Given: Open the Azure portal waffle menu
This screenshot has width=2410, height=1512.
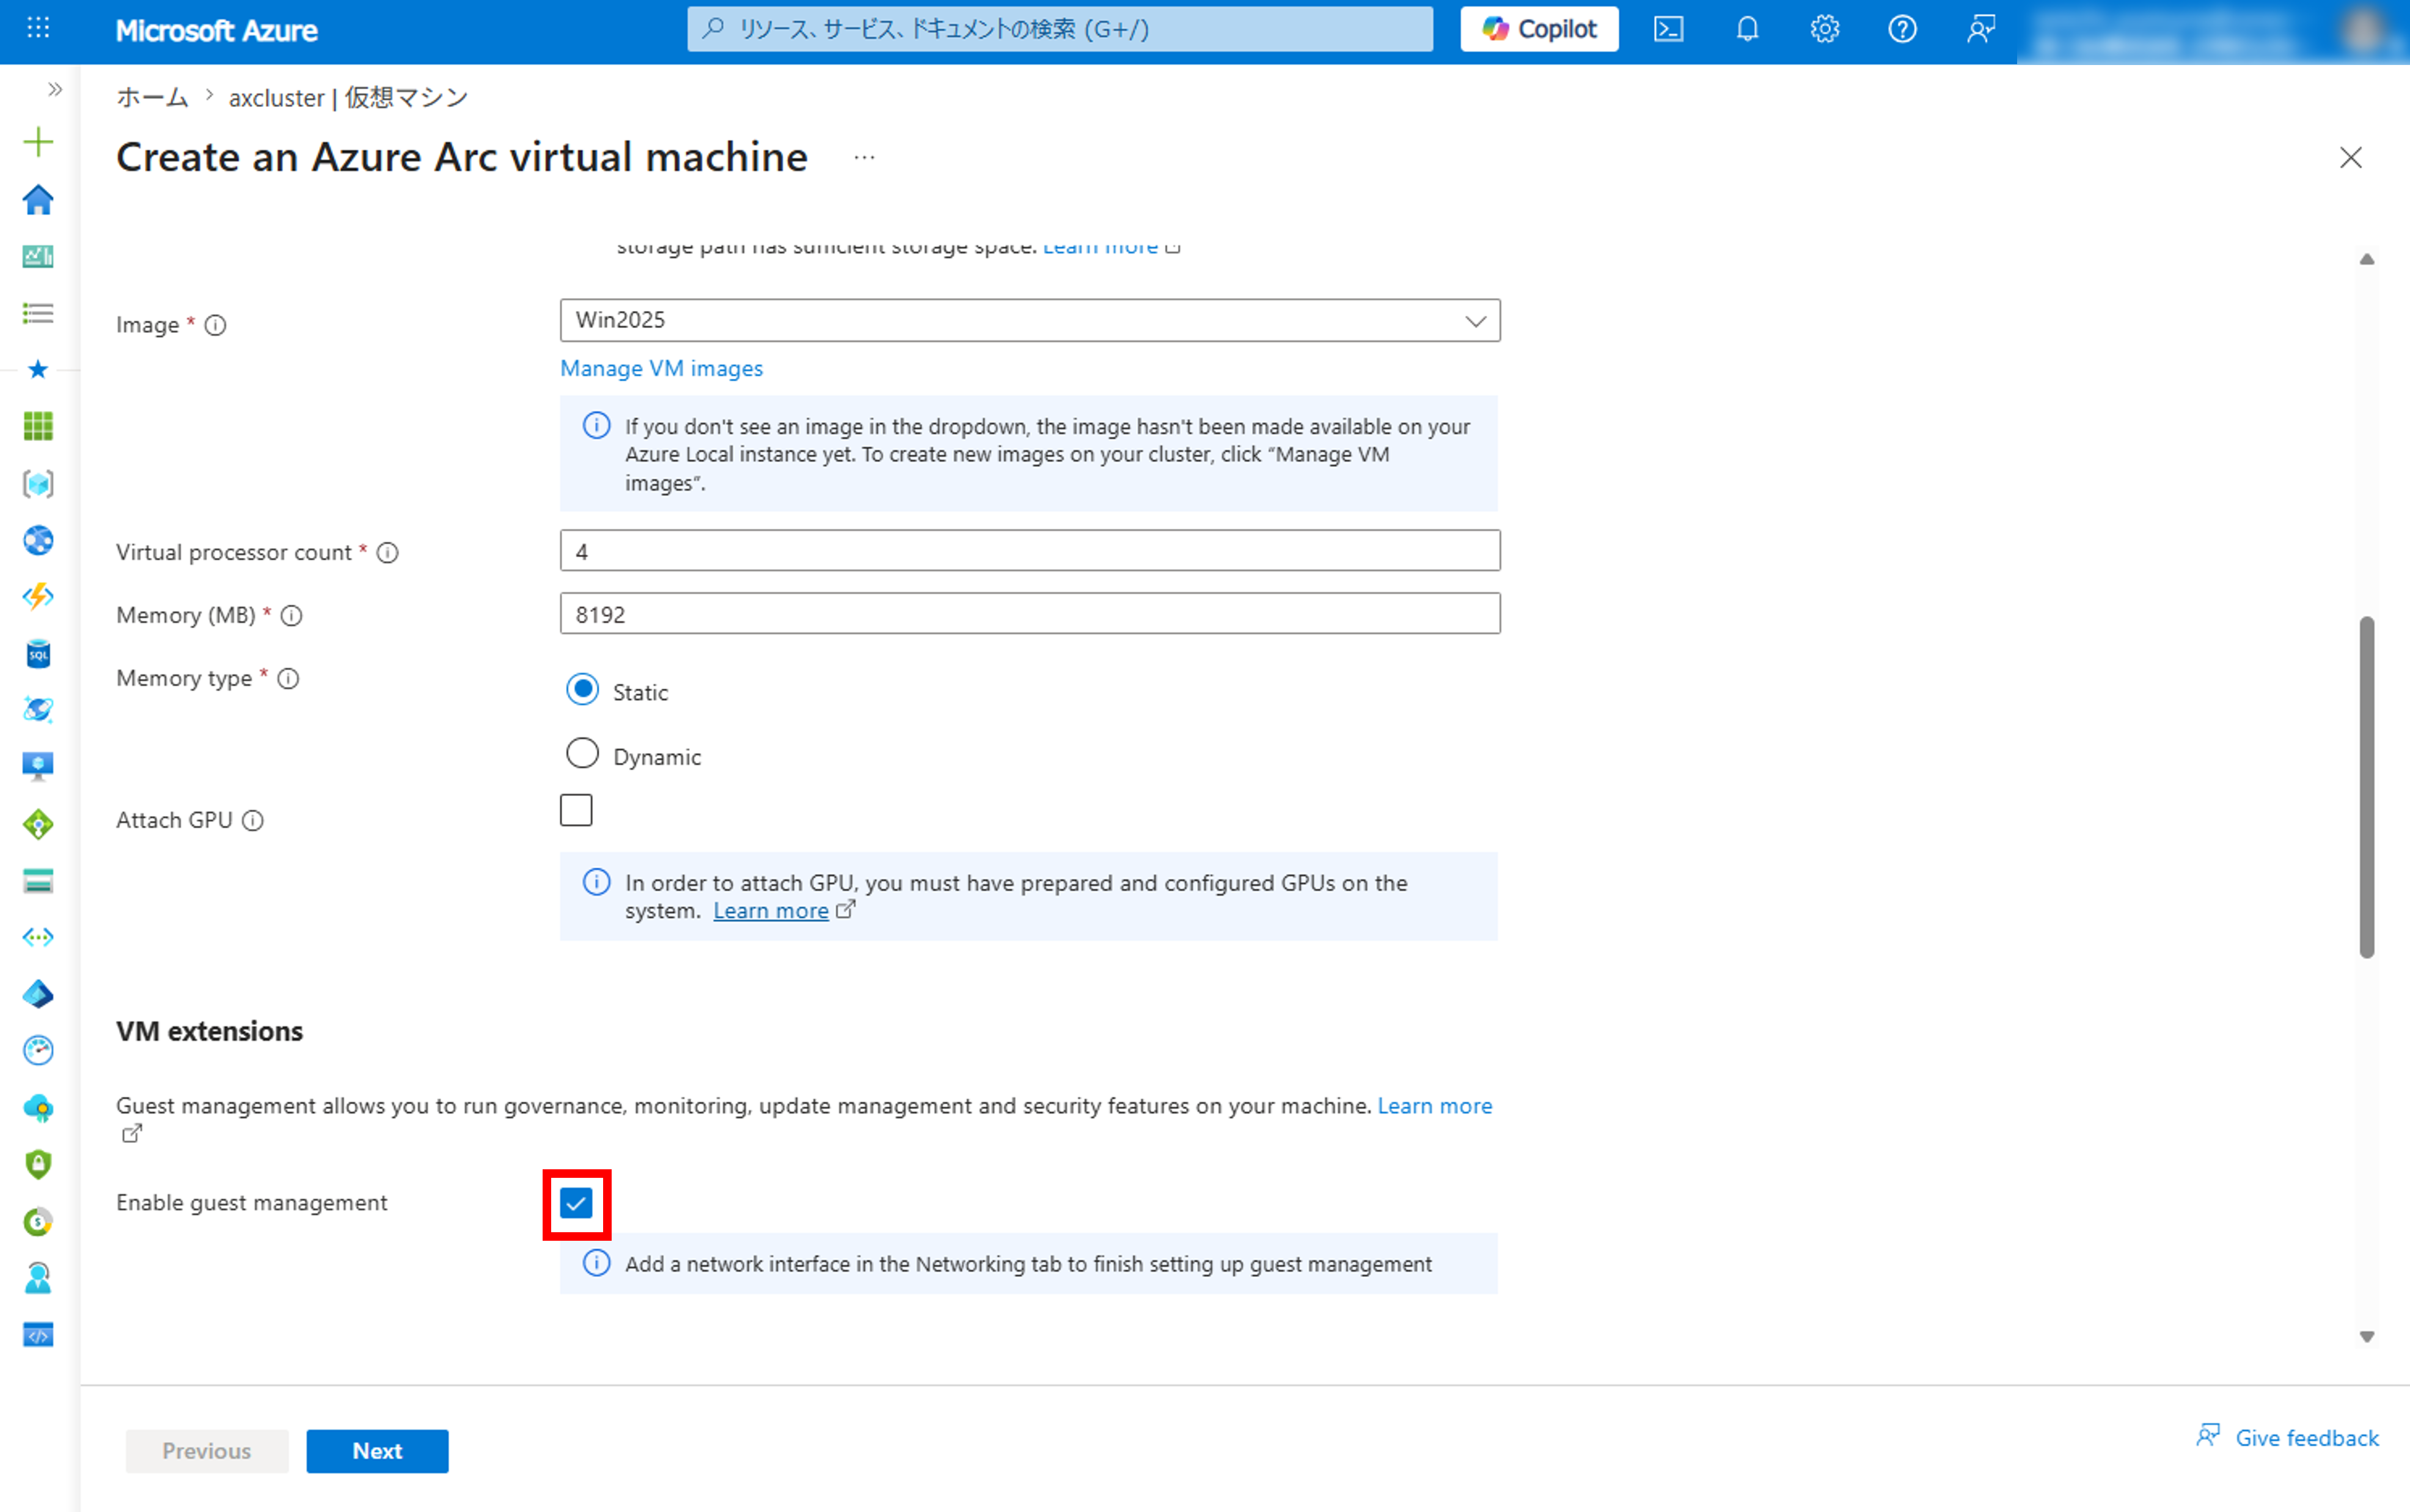Looking at the screenshot, I should [38, 28].
